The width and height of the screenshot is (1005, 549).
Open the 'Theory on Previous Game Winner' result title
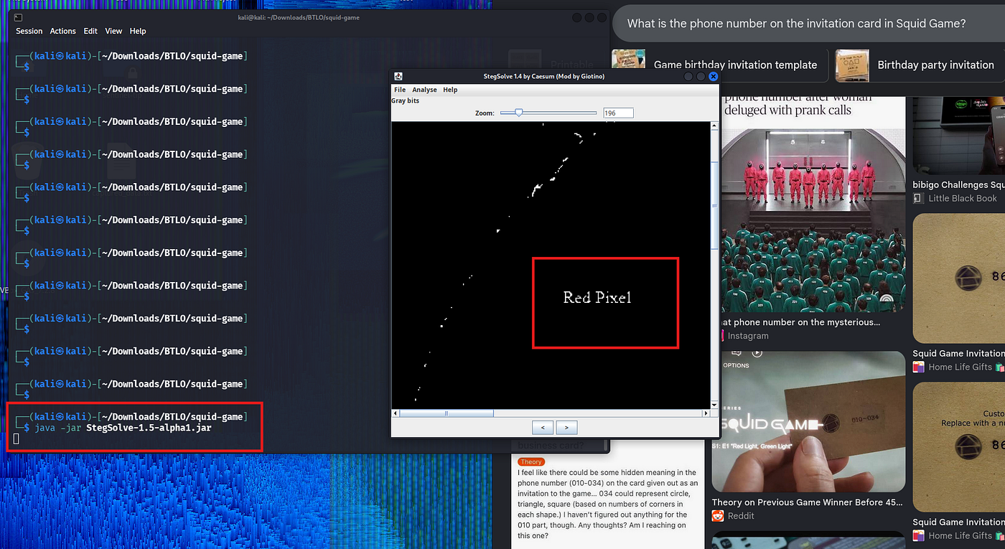pyautogui.click(x=807, y=502)
